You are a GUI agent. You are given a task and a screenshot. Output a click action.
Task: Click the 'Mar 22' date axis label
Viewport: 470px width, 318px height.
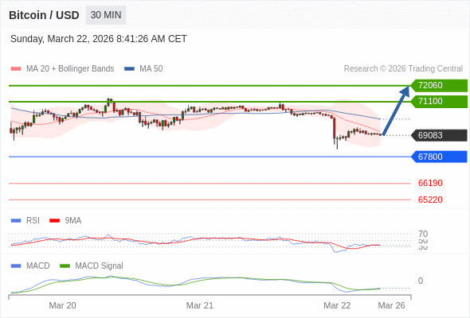[x=337, y=305]
